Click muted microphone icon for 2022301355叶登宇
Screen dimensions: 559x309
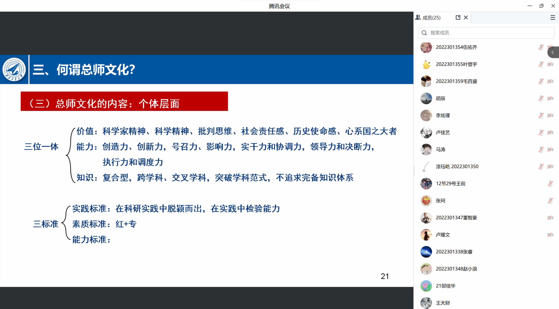[x=541, y=64]
